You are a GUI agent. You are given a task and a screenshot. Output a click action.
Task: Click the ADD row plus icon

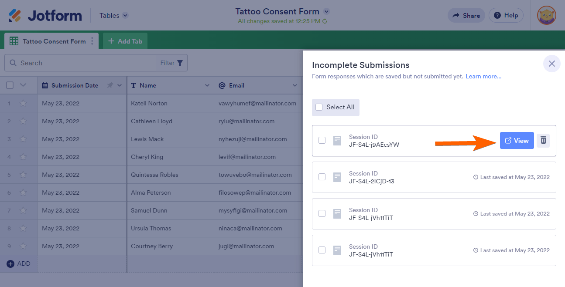click(10, 263)
